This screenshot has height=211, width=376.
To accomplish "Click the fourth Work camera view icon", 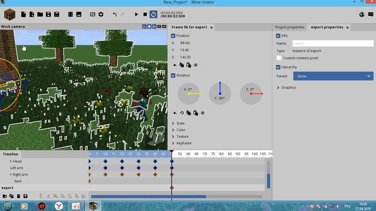I will (x=159, y=26).
